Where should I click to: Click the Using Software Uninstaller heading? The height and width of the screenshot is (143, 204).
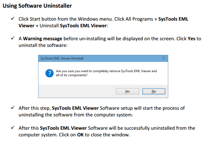(x=37, y=6)
